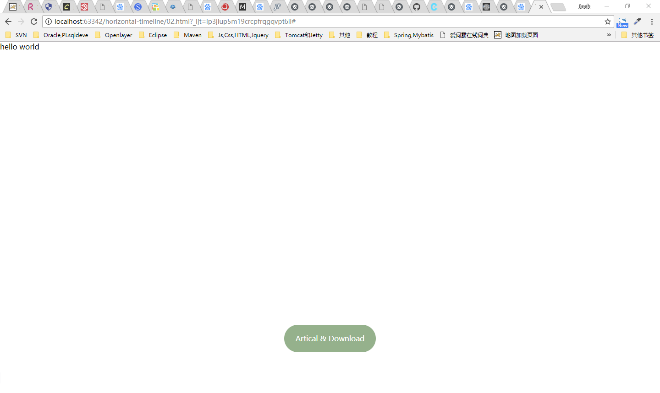Open the Eclipse bookmarks folder
The width and height of the screenshot is (660, 393).
[153, 35]
